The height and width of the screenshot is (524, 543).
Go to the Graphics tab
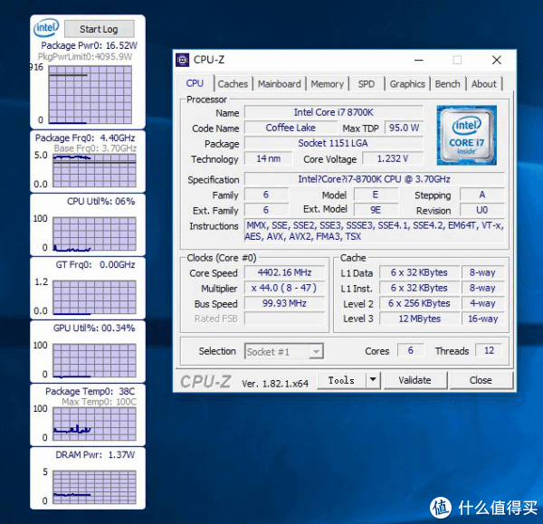pyautogui.click(x=407, y=84)
